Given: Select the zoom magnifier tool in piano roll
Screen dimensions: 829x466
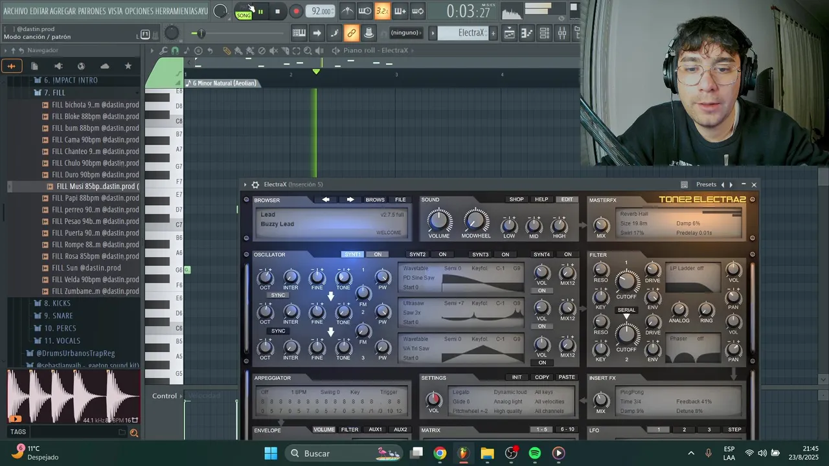Looking at the screenshot, I should [x=308, y=50].
